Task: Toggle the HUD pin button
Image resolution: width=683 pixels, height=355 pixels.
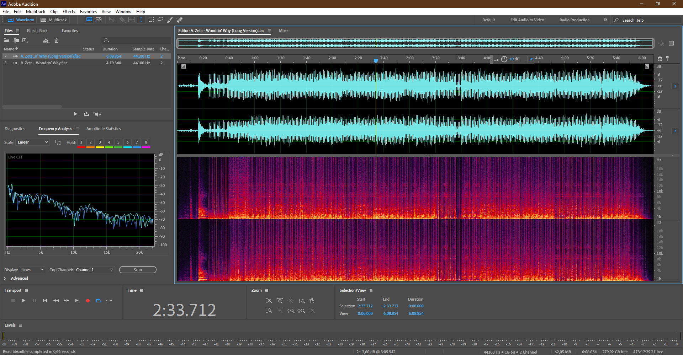Action: point(531,59)
